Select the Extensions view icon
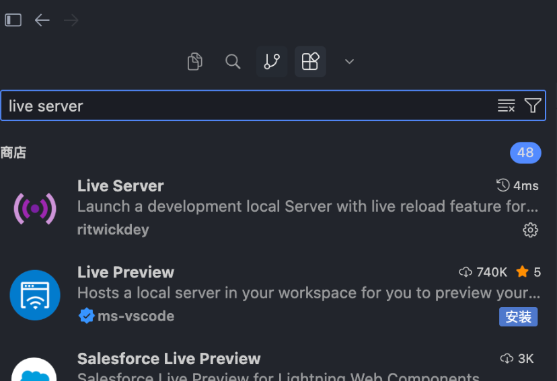This screenshot has height=381, width=557. pos(310,61)
